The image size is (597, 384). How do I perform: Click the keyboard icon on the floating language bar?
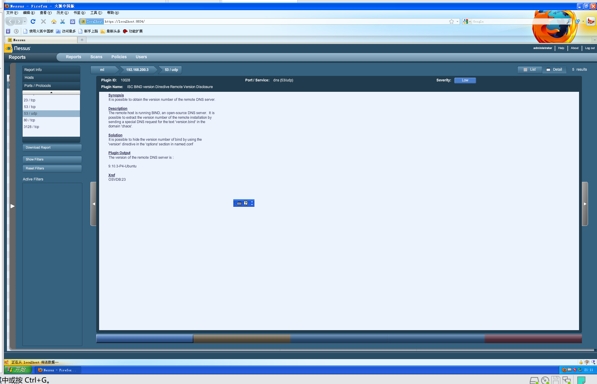239,203
